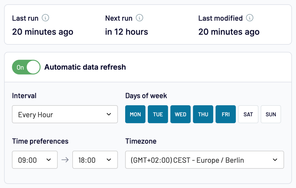The height and width of the screenshot is (188, 296).
Task: Open the Interval dropdown showing Every Hour
Action: (65, 114)
